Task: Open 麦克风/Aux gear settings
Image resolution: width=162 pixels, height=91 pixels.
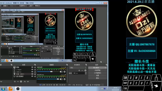Action: tap(65, 79)
